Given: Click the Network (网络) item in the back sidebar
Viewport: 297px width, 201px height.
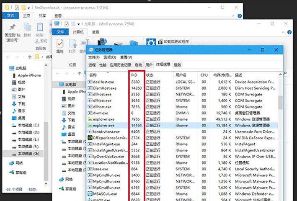Looking at the screenshot, I should tap(19, 164).
